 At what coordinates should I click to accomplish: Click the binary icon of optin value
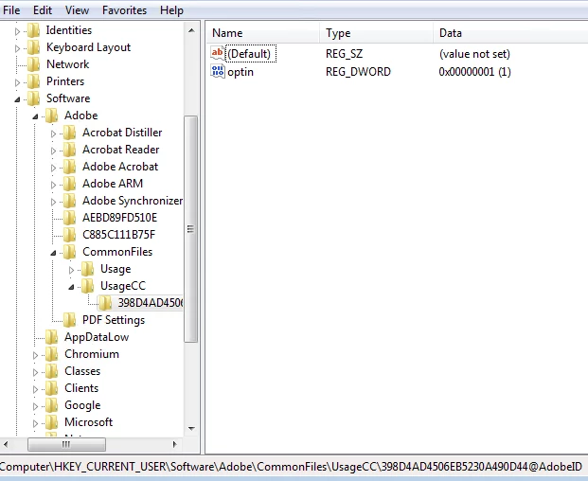tap(218, 71)
